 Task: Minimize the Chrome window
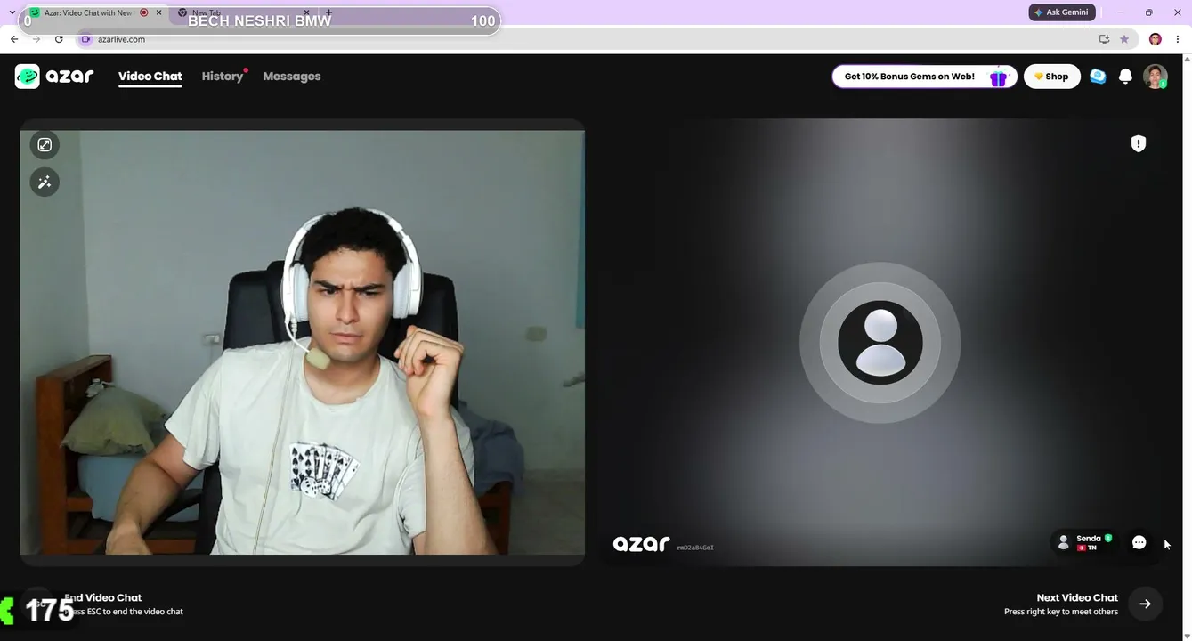pos(1120,12)
